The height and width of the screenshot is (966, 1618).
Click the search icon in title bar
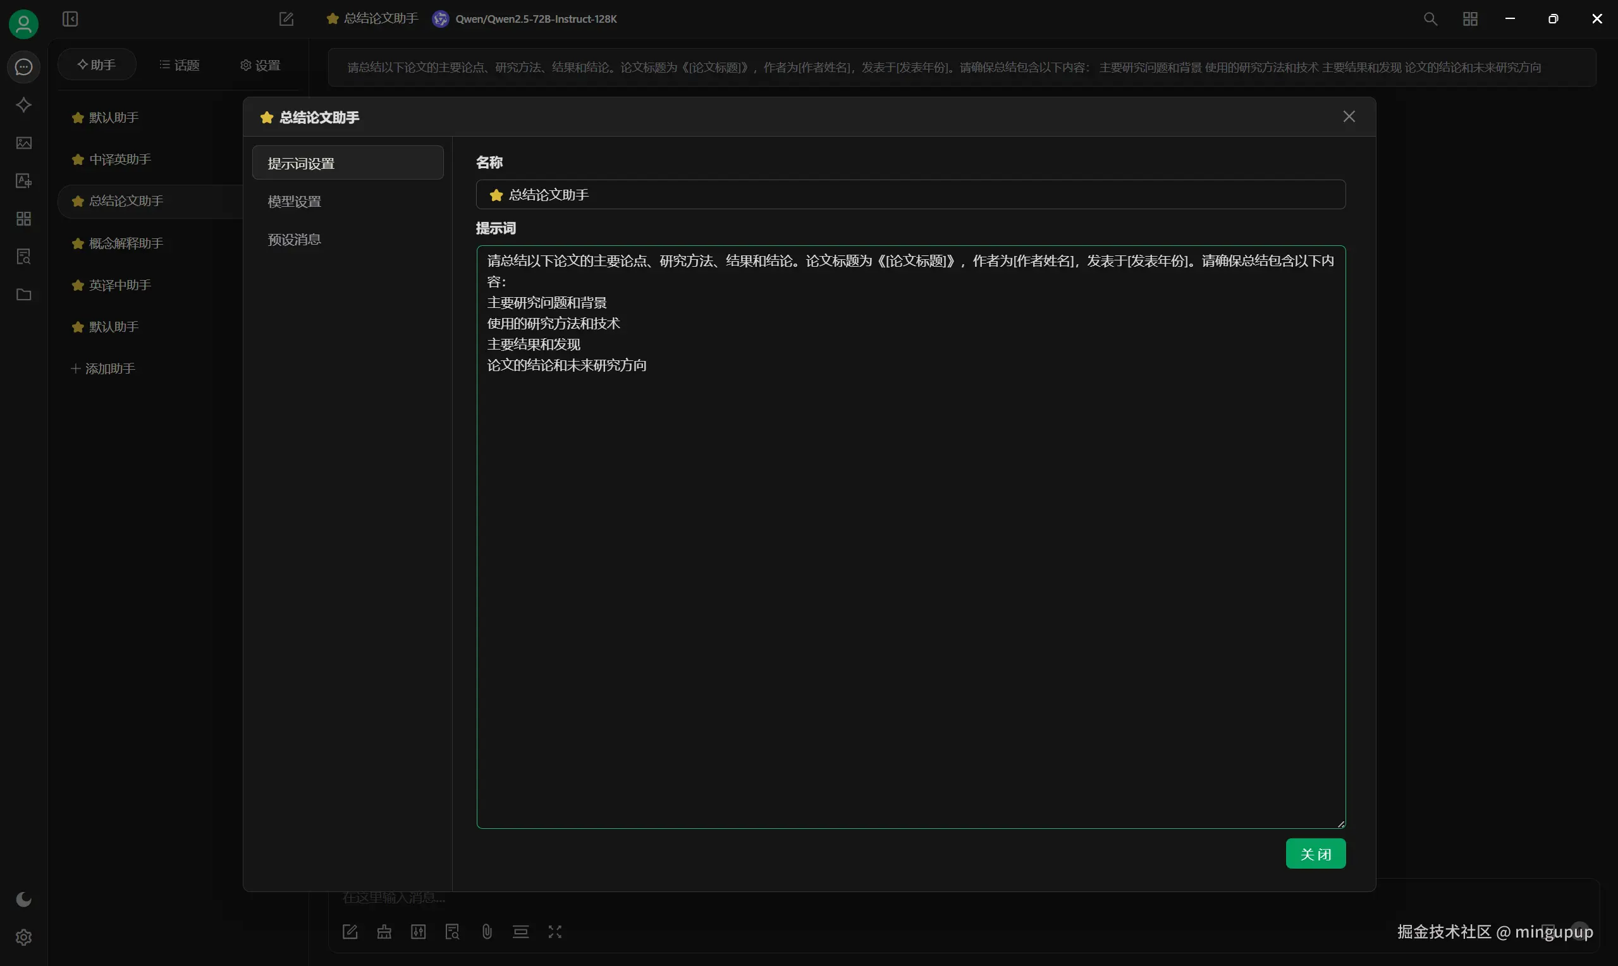(1430, 19)
